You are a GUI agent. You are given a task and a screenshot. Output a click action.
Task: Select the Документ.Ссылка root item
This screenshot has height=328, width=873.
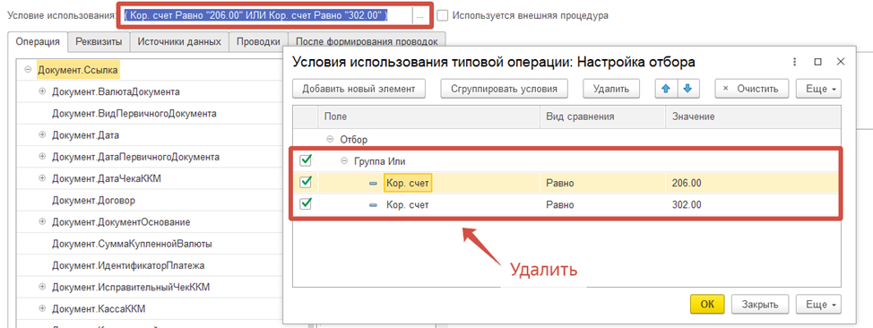click(79, 70)
